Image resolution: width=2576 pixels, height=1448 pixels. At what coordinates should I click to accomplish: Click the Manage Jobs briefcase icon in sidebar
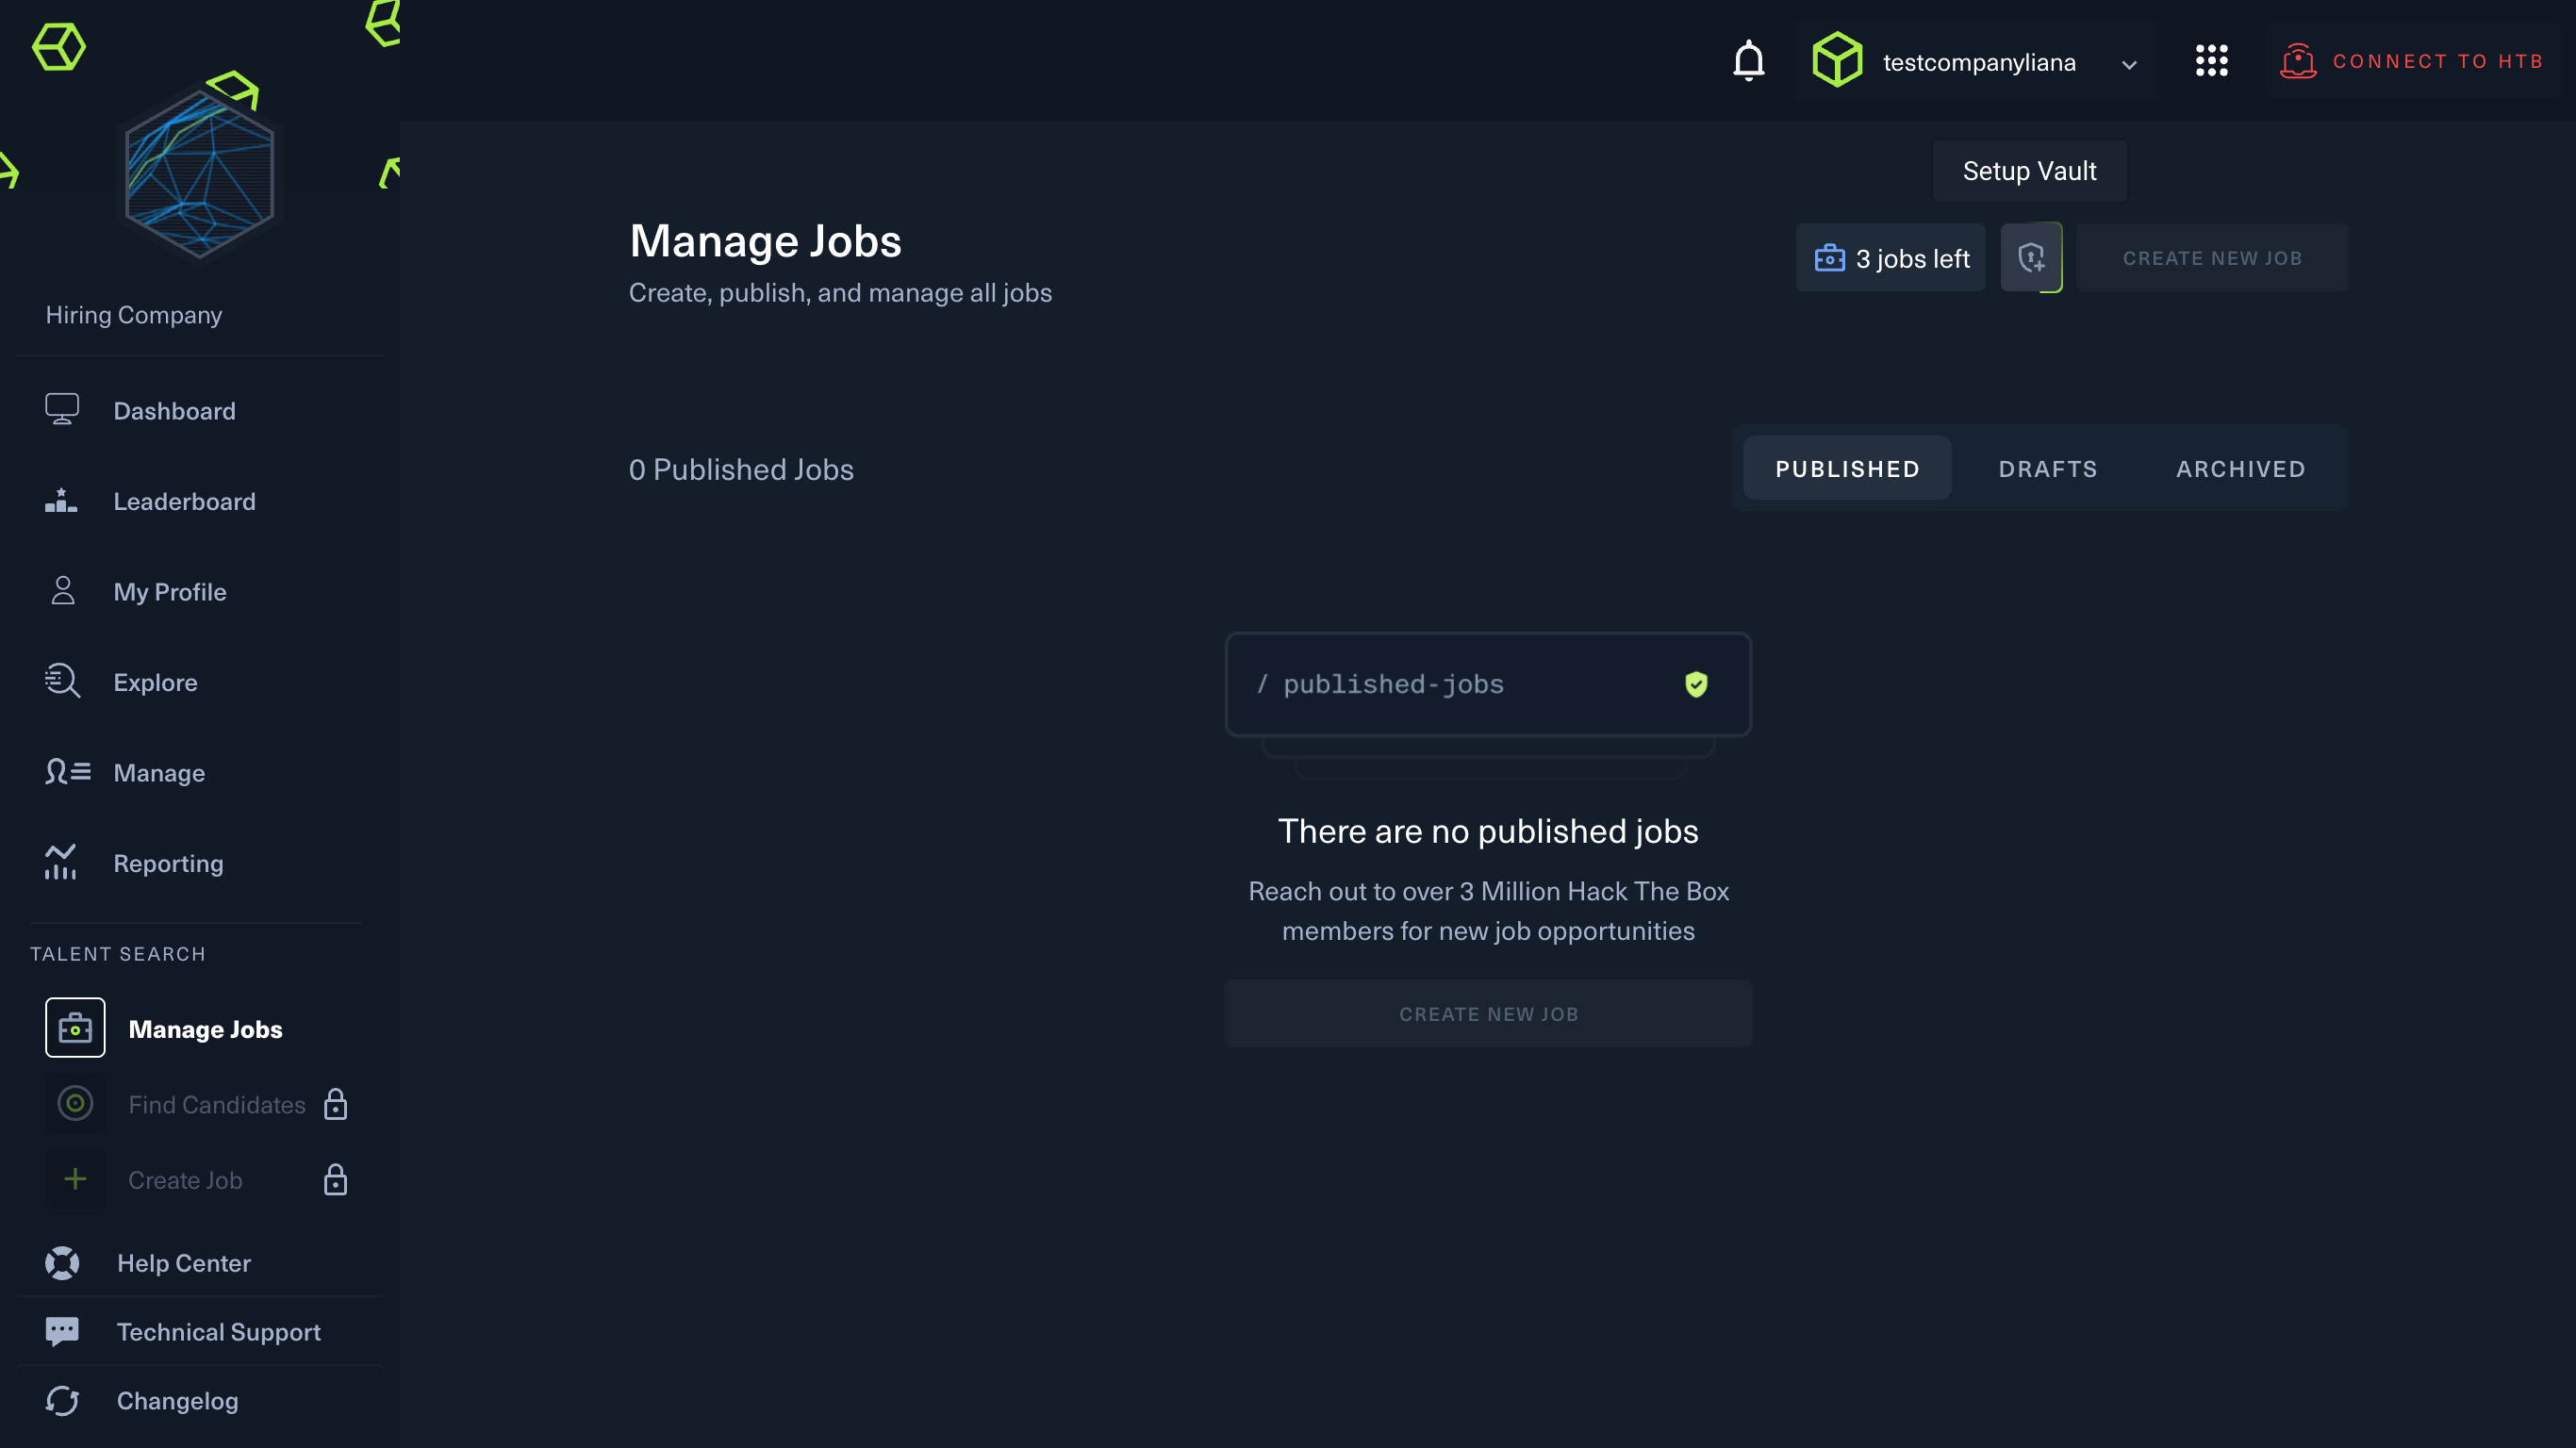click(75, 1028)
